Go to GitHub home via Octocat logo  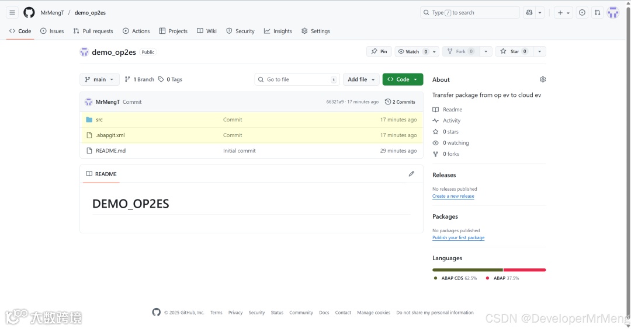29,13
